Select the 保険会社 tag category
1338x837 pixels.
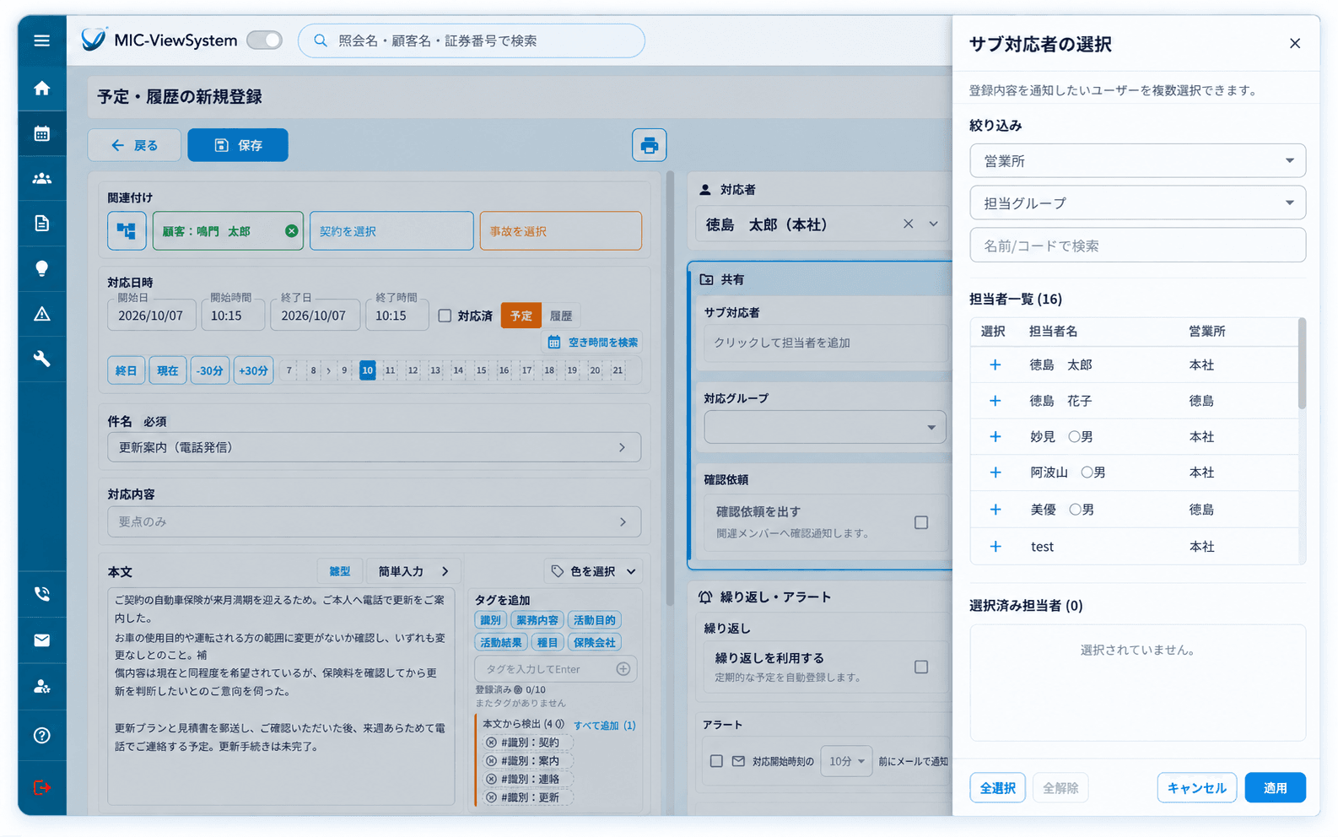click(x=595, y=642)
